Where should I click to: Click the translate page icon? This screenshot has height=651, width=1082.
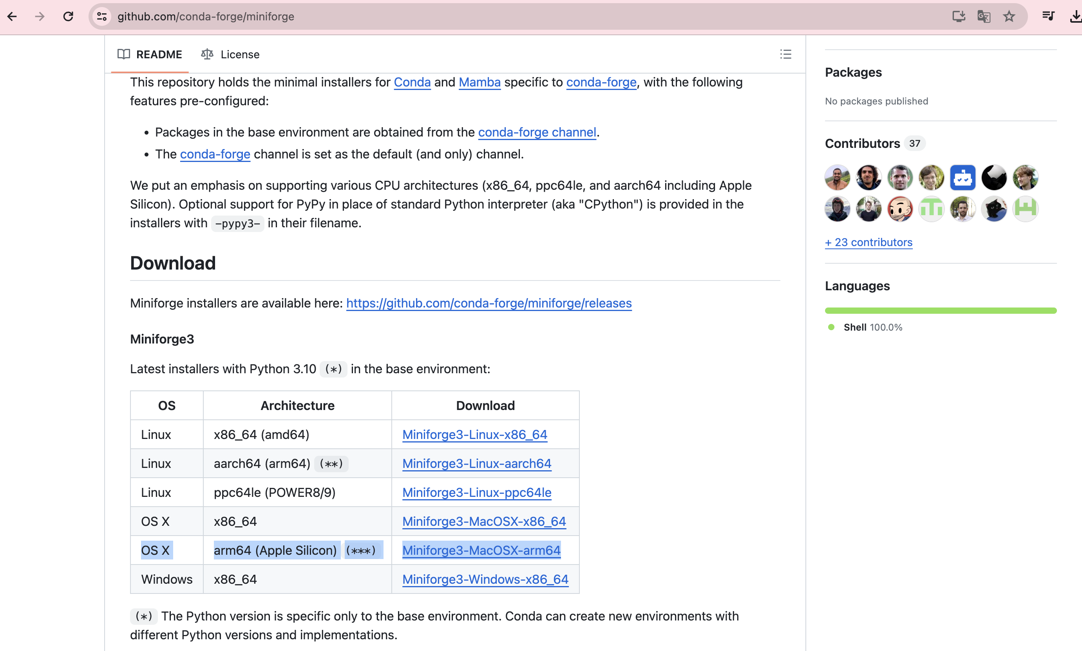point(984,17)
